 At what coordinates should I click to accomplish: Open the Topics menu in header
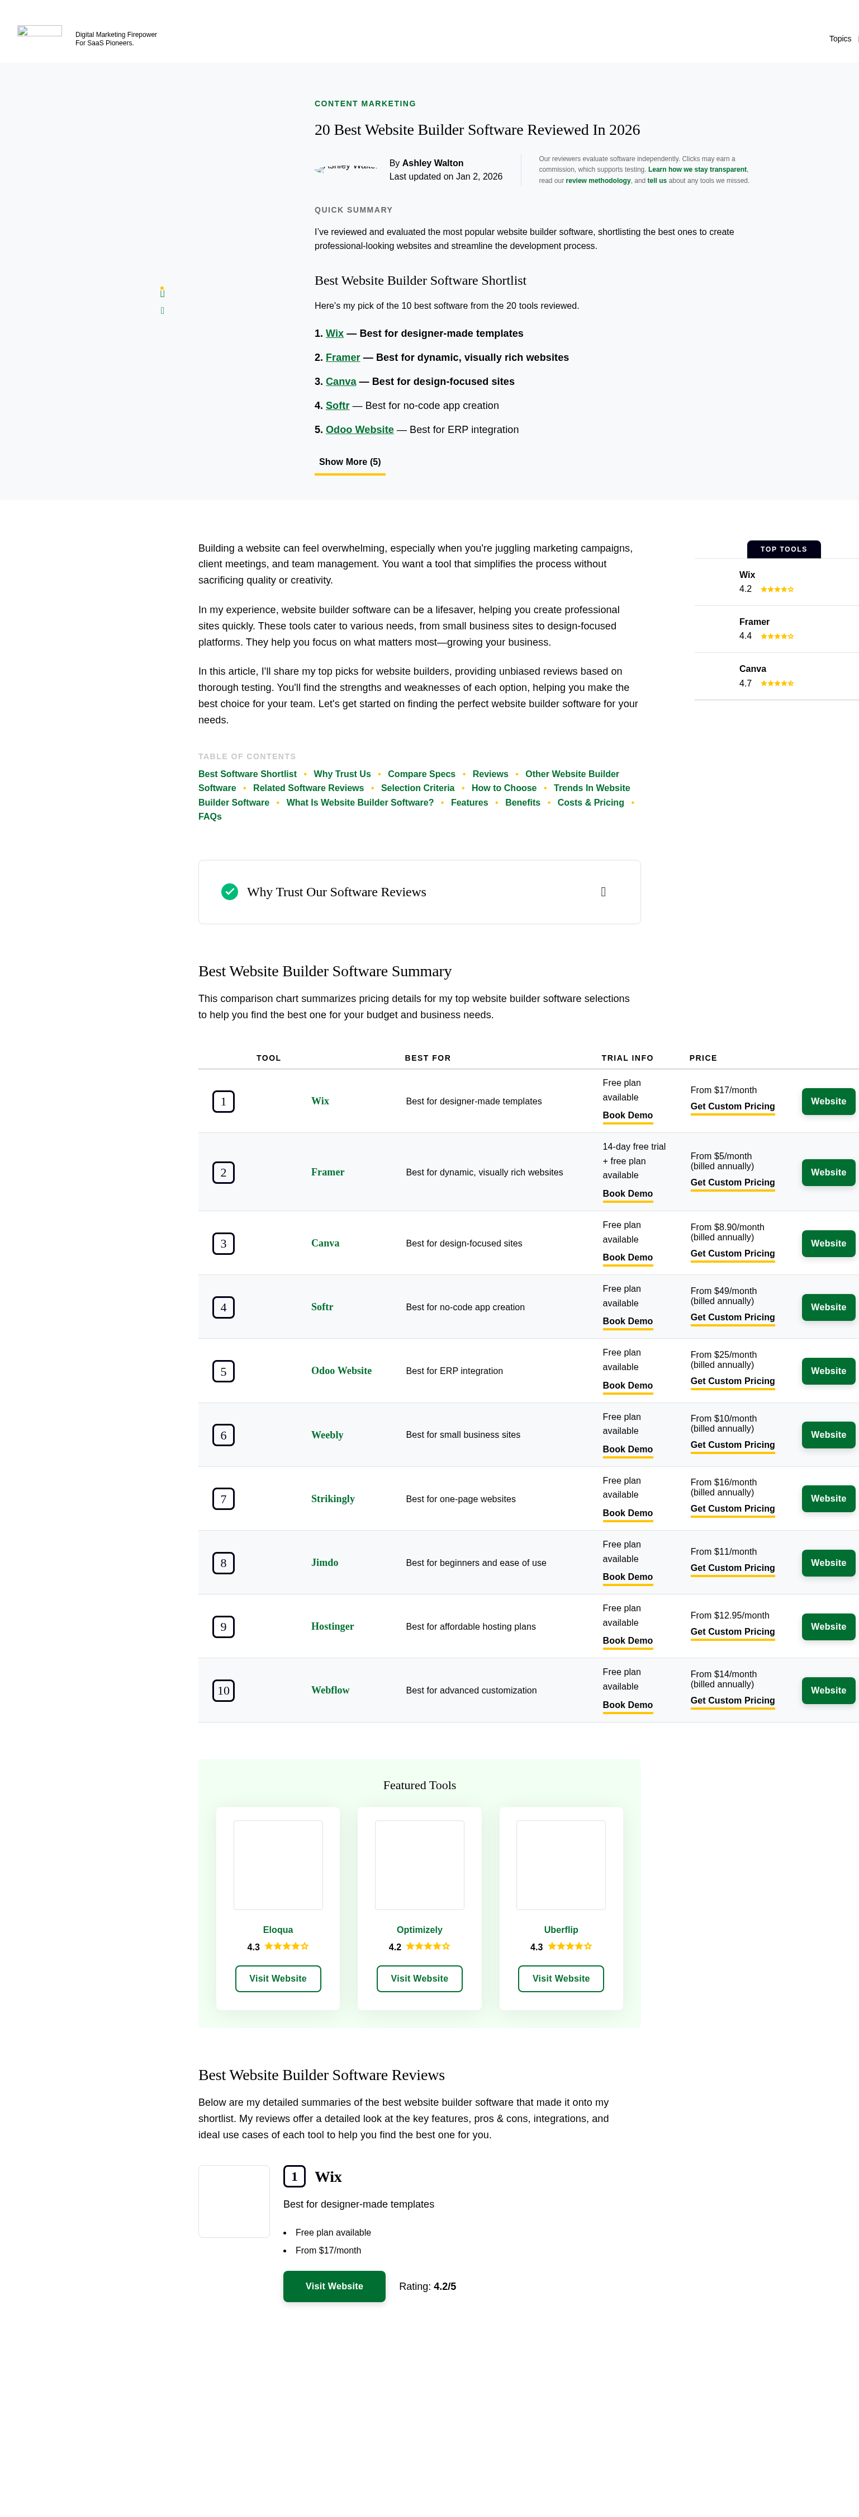pos(839,39)
